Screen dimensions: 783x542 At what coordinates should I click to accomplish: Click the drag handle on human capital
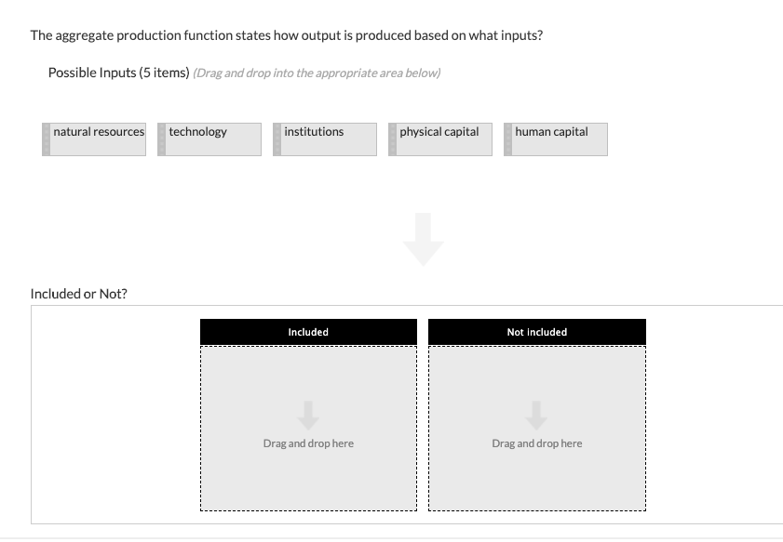507,139
